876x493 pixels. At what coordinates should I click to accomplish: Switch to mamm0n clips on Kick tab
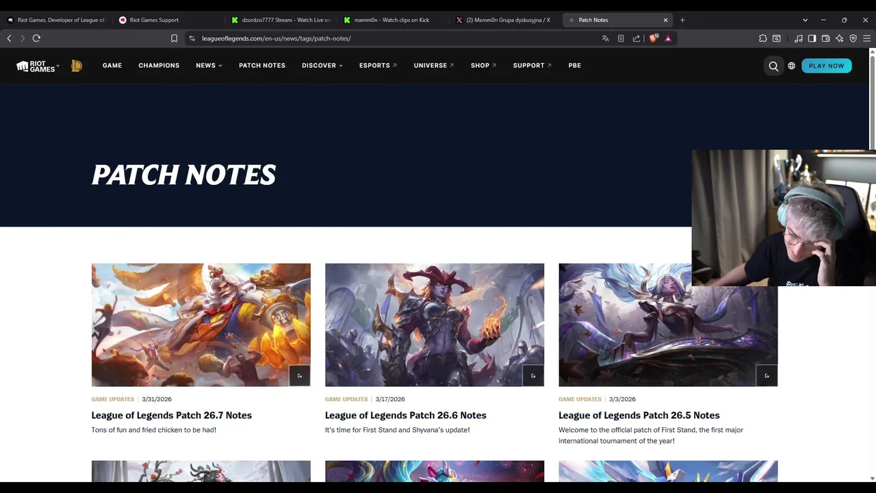coord(392,20)
